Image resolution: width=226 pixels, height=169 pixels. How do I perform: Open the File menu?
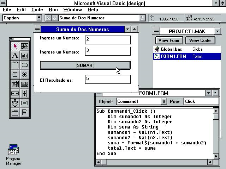(x=7, y=10)
